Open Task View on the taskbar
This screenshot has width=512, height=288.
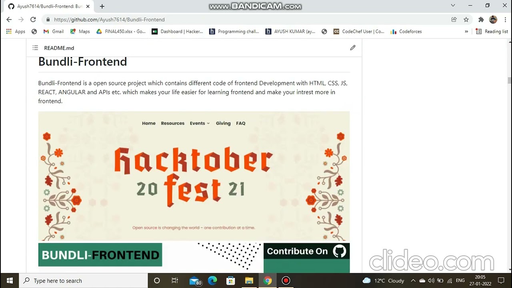coord(175,280)
